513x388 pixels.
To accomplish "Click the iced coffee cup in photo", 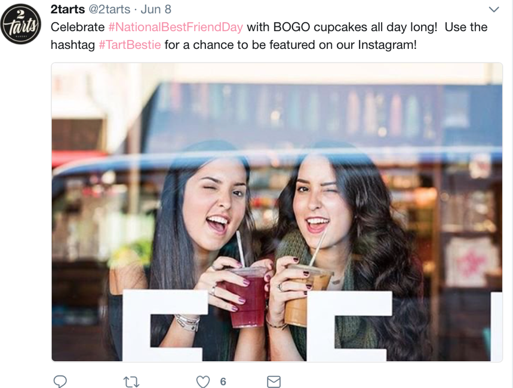I will tap(303, 296).
